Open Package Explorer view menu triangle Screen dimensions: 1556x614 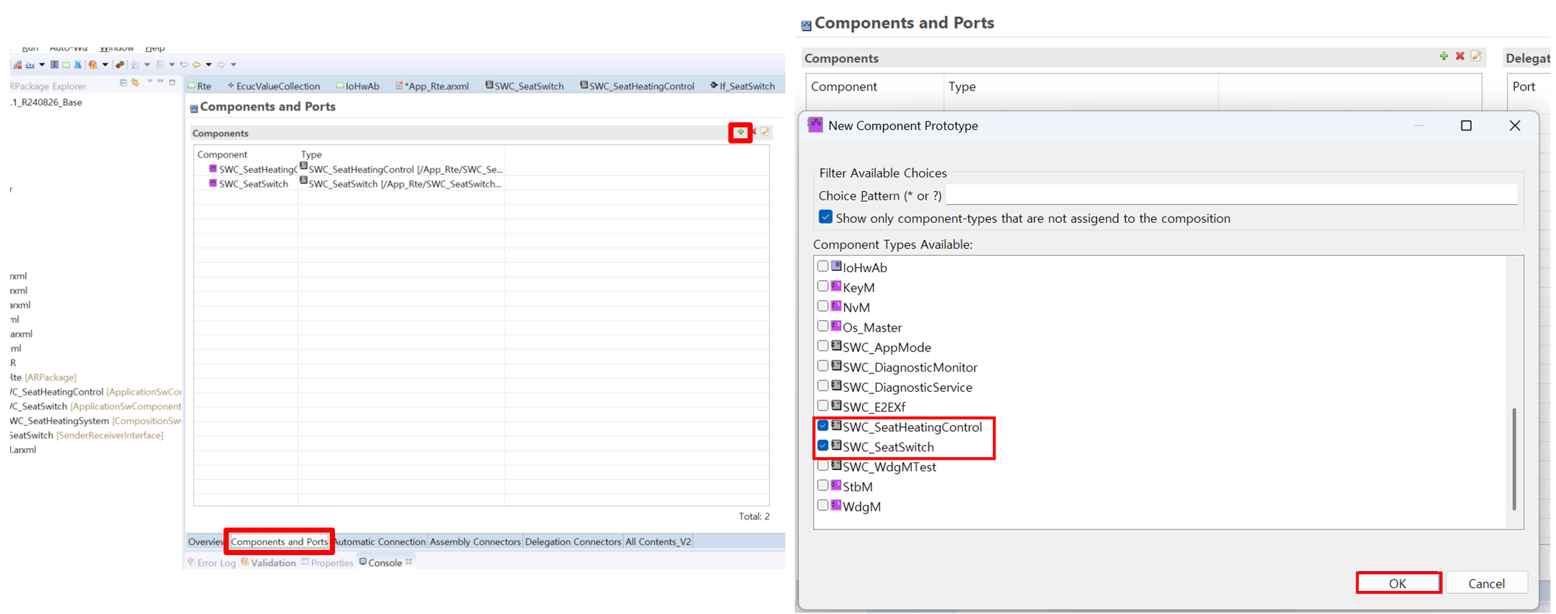click(x=150, y=82)
